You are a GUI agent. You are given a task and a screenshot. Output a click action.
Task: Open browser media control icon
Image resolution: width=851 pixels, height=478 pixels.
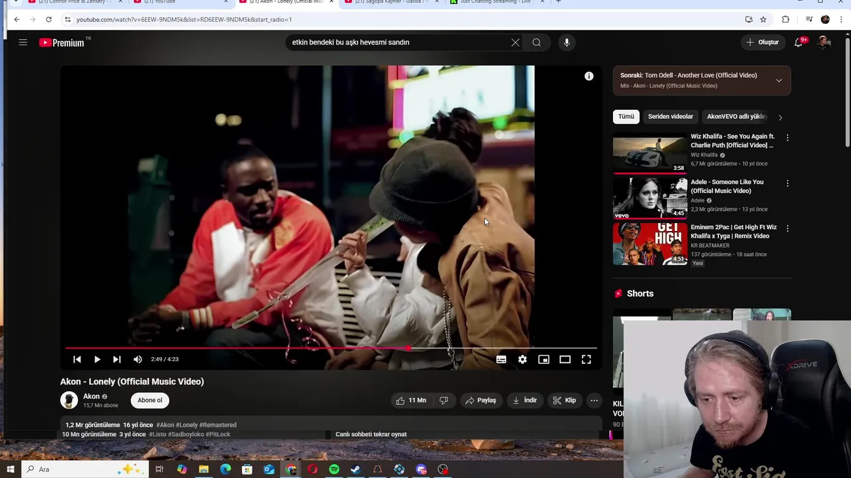(x=809, y=20)
